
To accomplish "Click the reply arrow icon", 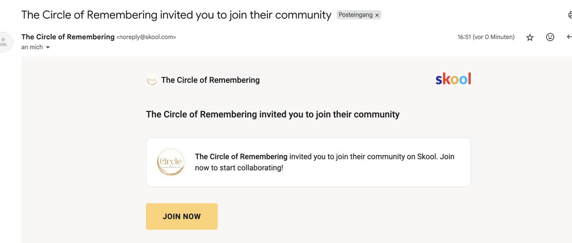I will pos(569,37).
